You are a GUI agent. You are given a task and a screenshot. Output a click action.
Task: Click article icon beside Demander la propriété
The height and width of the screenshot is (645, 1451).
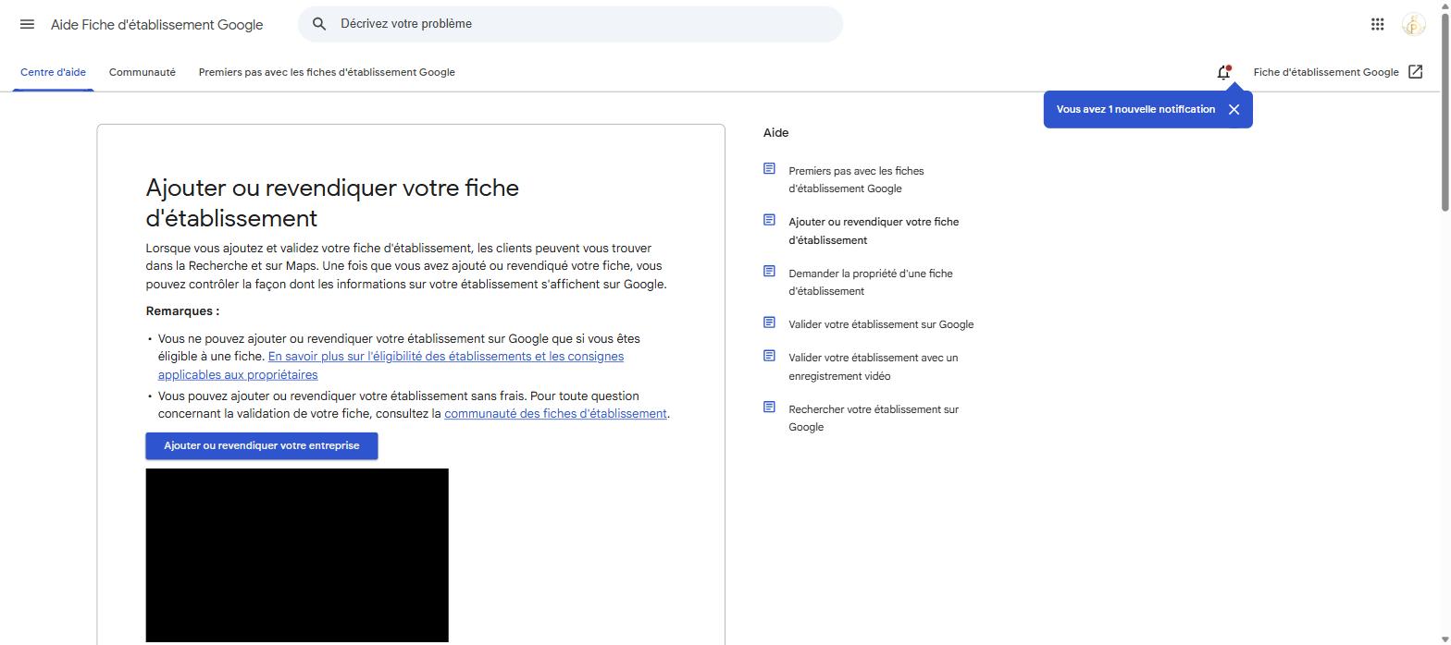point(769,271)
